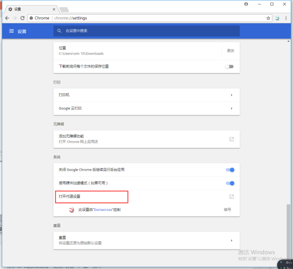
Task: Open the Domecross extension icon in the toolbar
Action: pos(277,18)
